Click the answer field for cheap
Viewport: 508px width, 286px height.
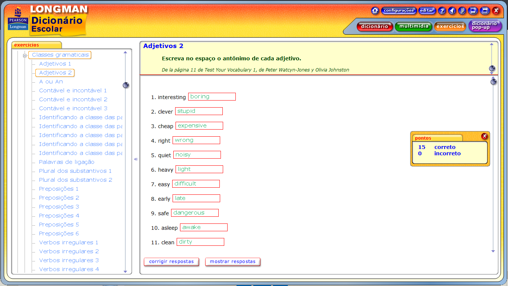click(199, 126)
